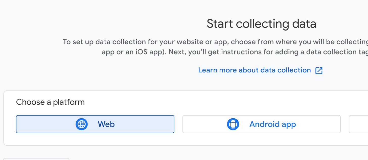The width and height of the screenshot is (368, 160).
Task: Click the globe icon on Web button
Action: point(82,124)
